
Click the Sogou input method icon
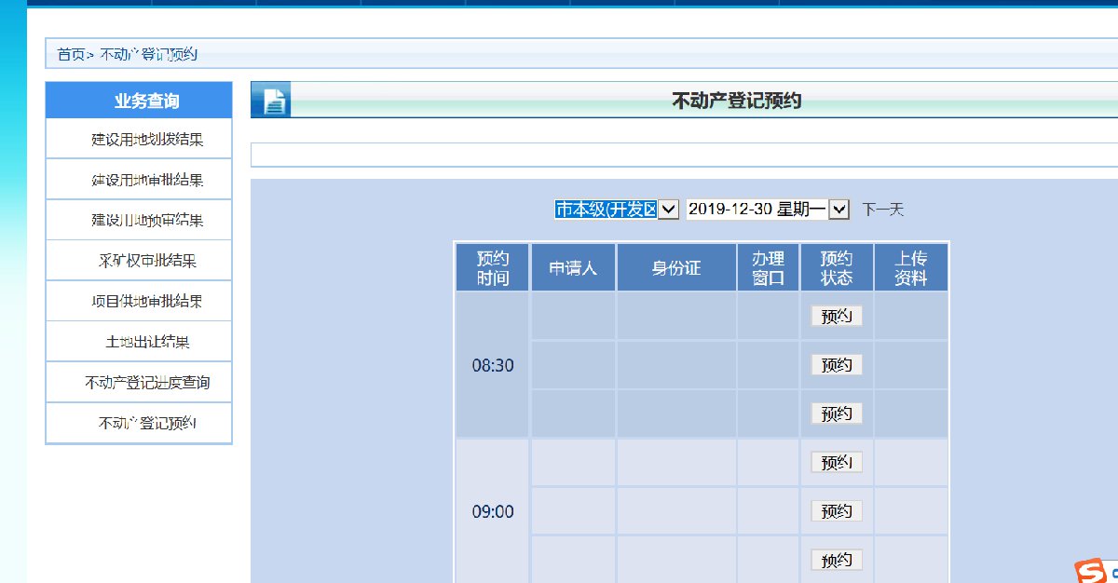[1092, 571]
